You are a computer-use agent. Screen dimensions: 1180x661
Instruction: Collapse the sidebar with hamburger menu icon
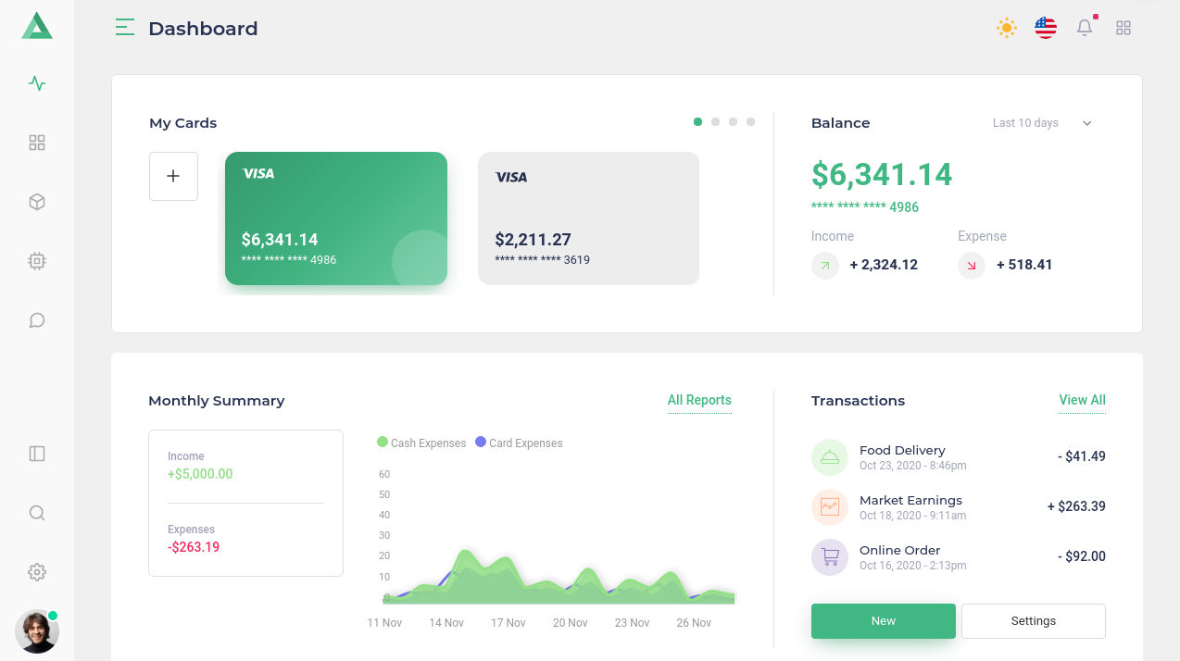coord(125,28)
